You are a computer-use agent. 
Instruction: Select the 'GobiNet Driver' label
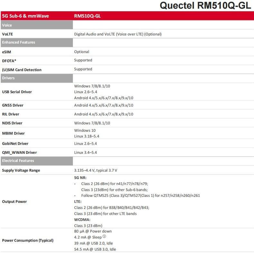tap(15, 143)
